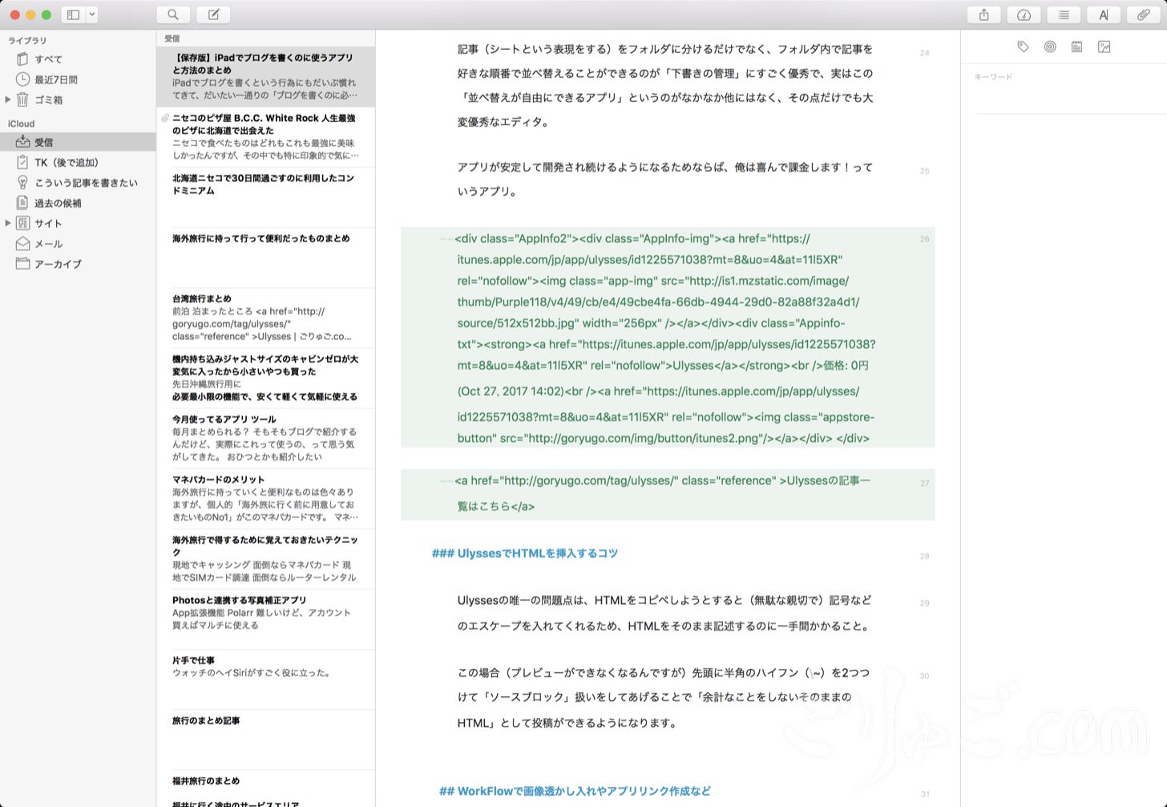Select the アーカイブ group

57,264
